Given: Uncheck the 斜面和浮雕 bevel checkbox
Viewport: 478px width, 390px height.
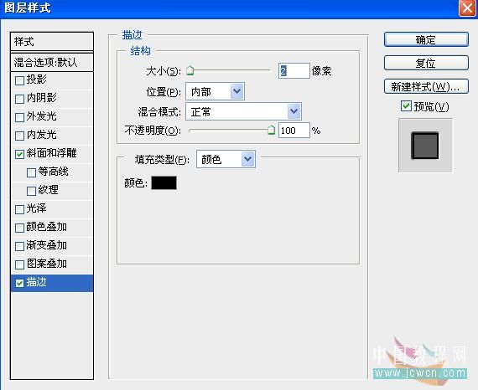Looking at the screenshot, I should [20, 154].
